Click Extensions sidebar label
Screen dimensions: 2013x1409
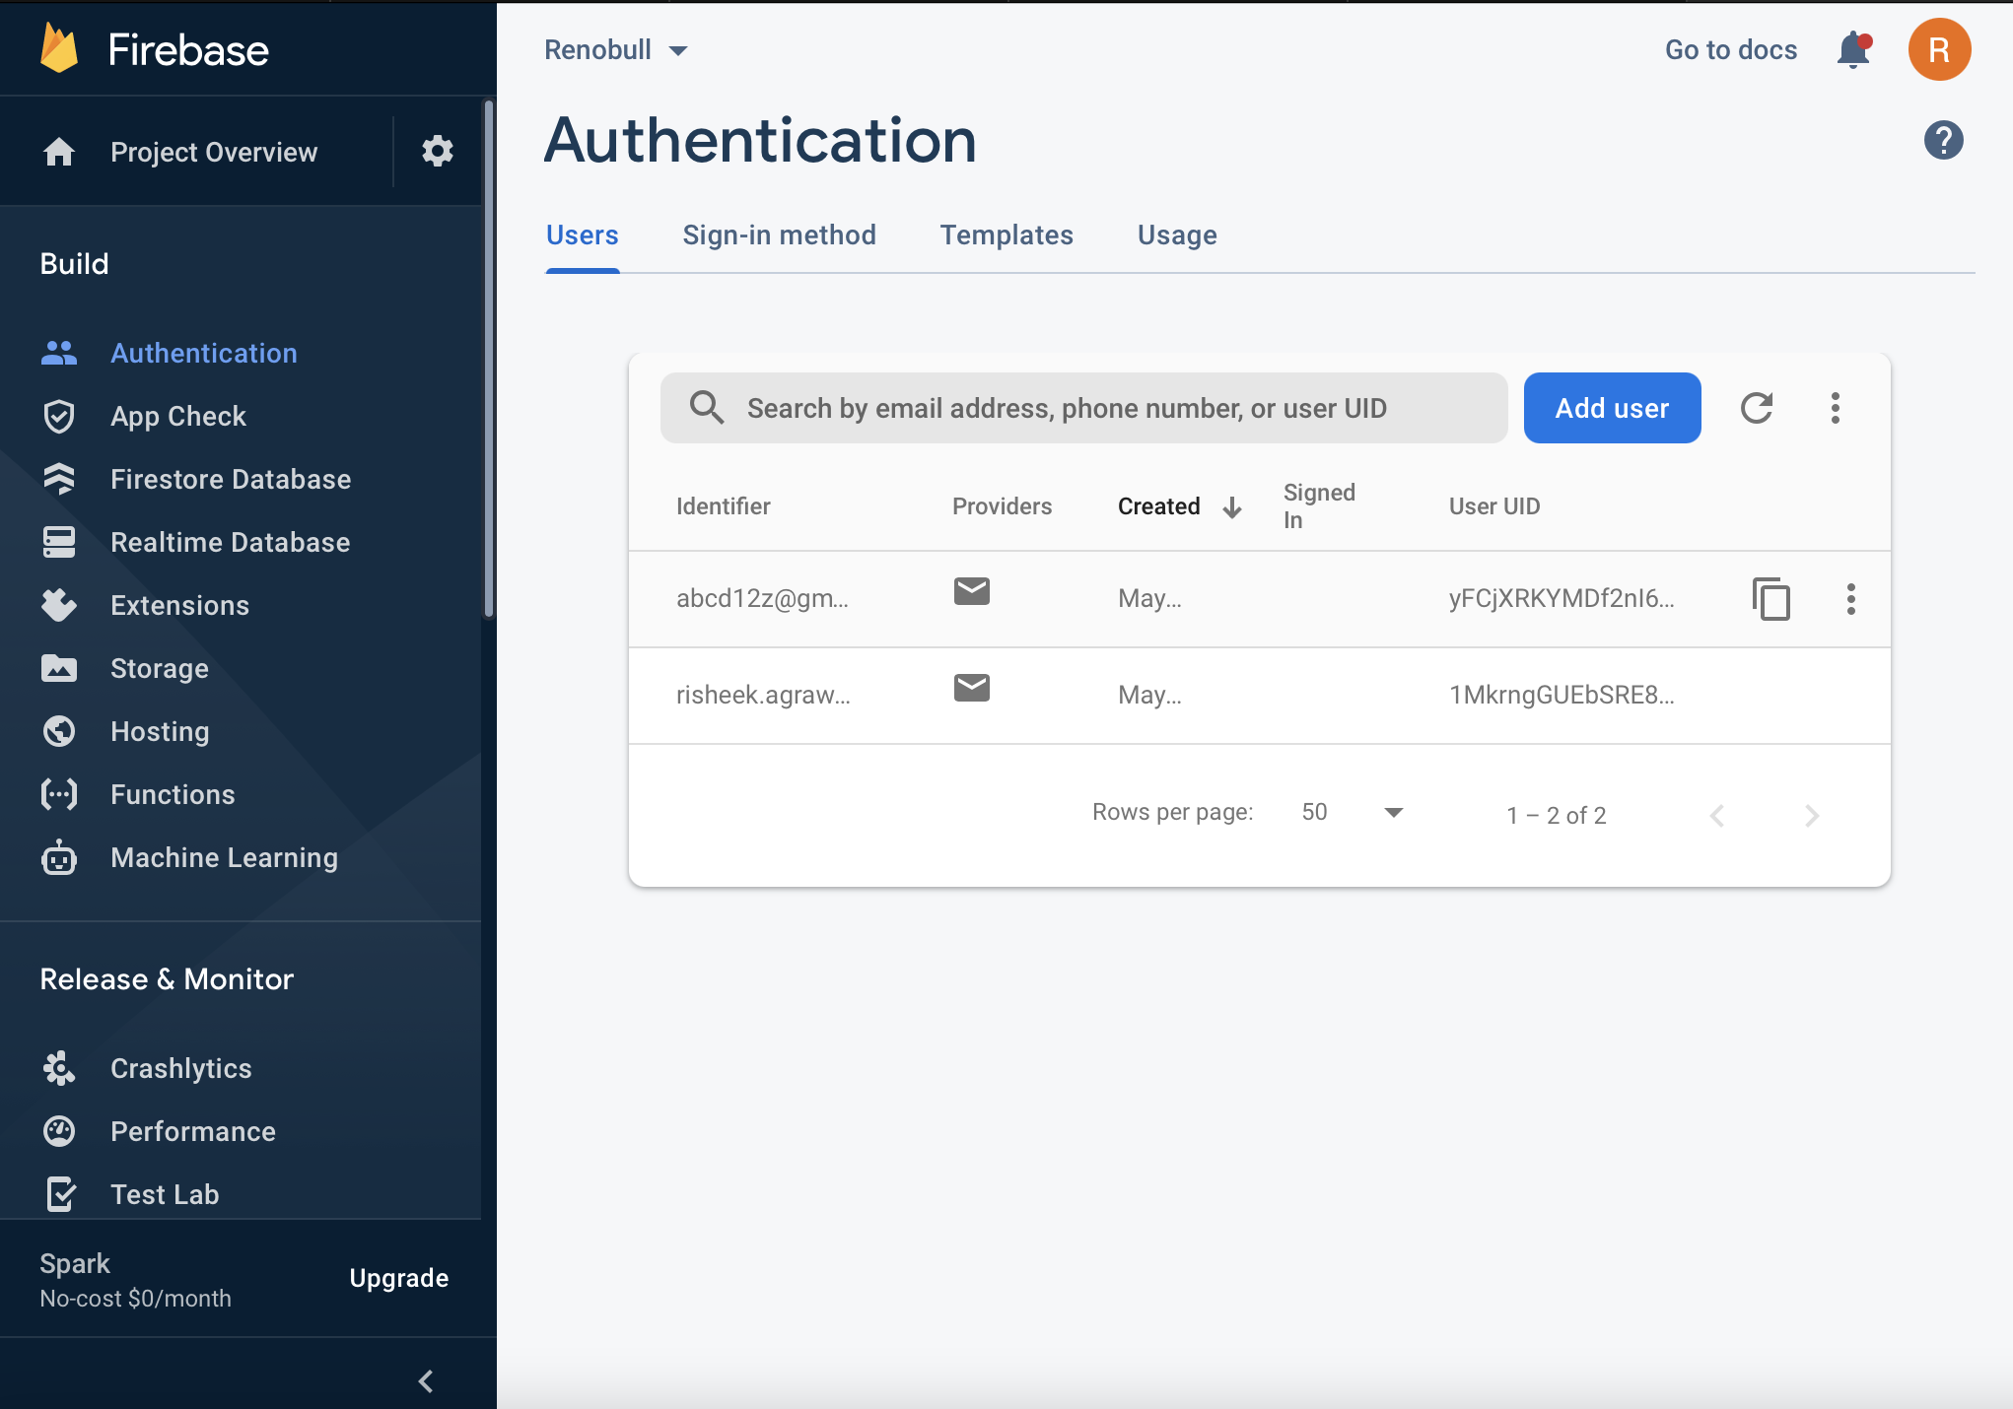point(179,605)
